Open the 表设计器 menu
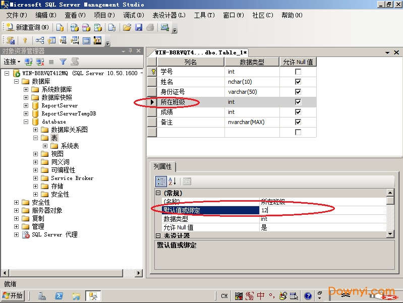This screenshot has height=303, width=403. (168, 15)
